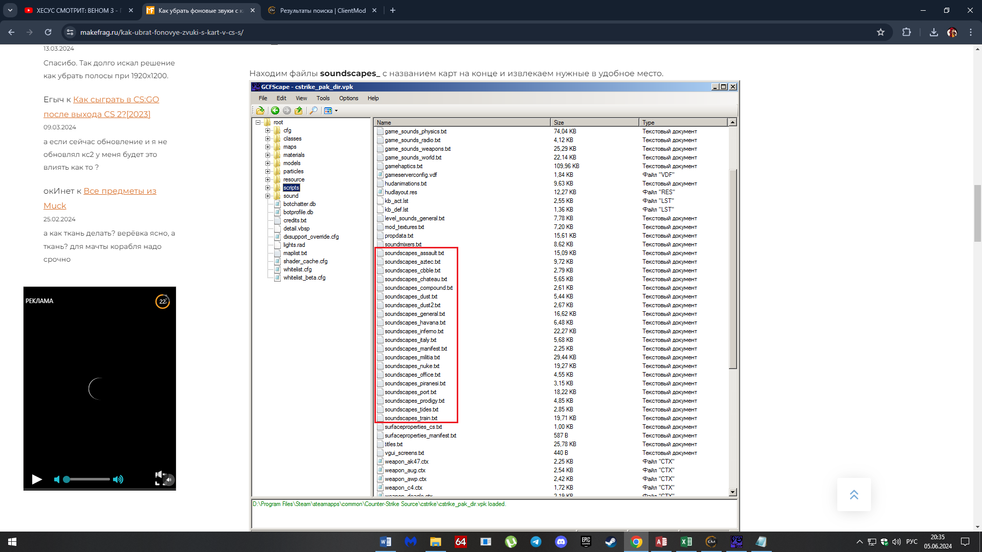Open the tab search dropdown chevron
982x552 pixels.
(10, 10)
